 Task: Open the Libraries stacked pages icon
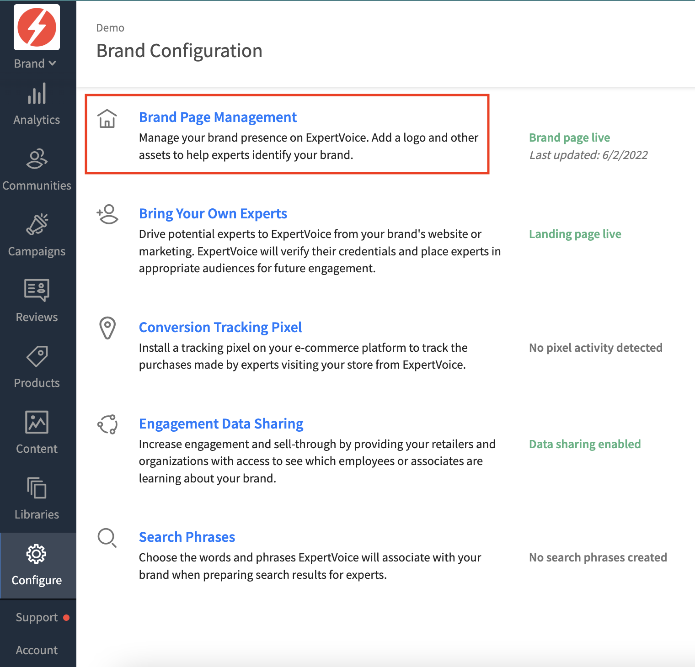[37, 487]
